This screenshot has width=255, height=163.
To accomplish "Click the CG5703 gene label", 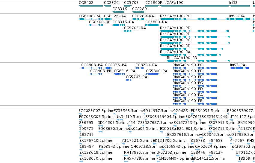I will point(131,3).
